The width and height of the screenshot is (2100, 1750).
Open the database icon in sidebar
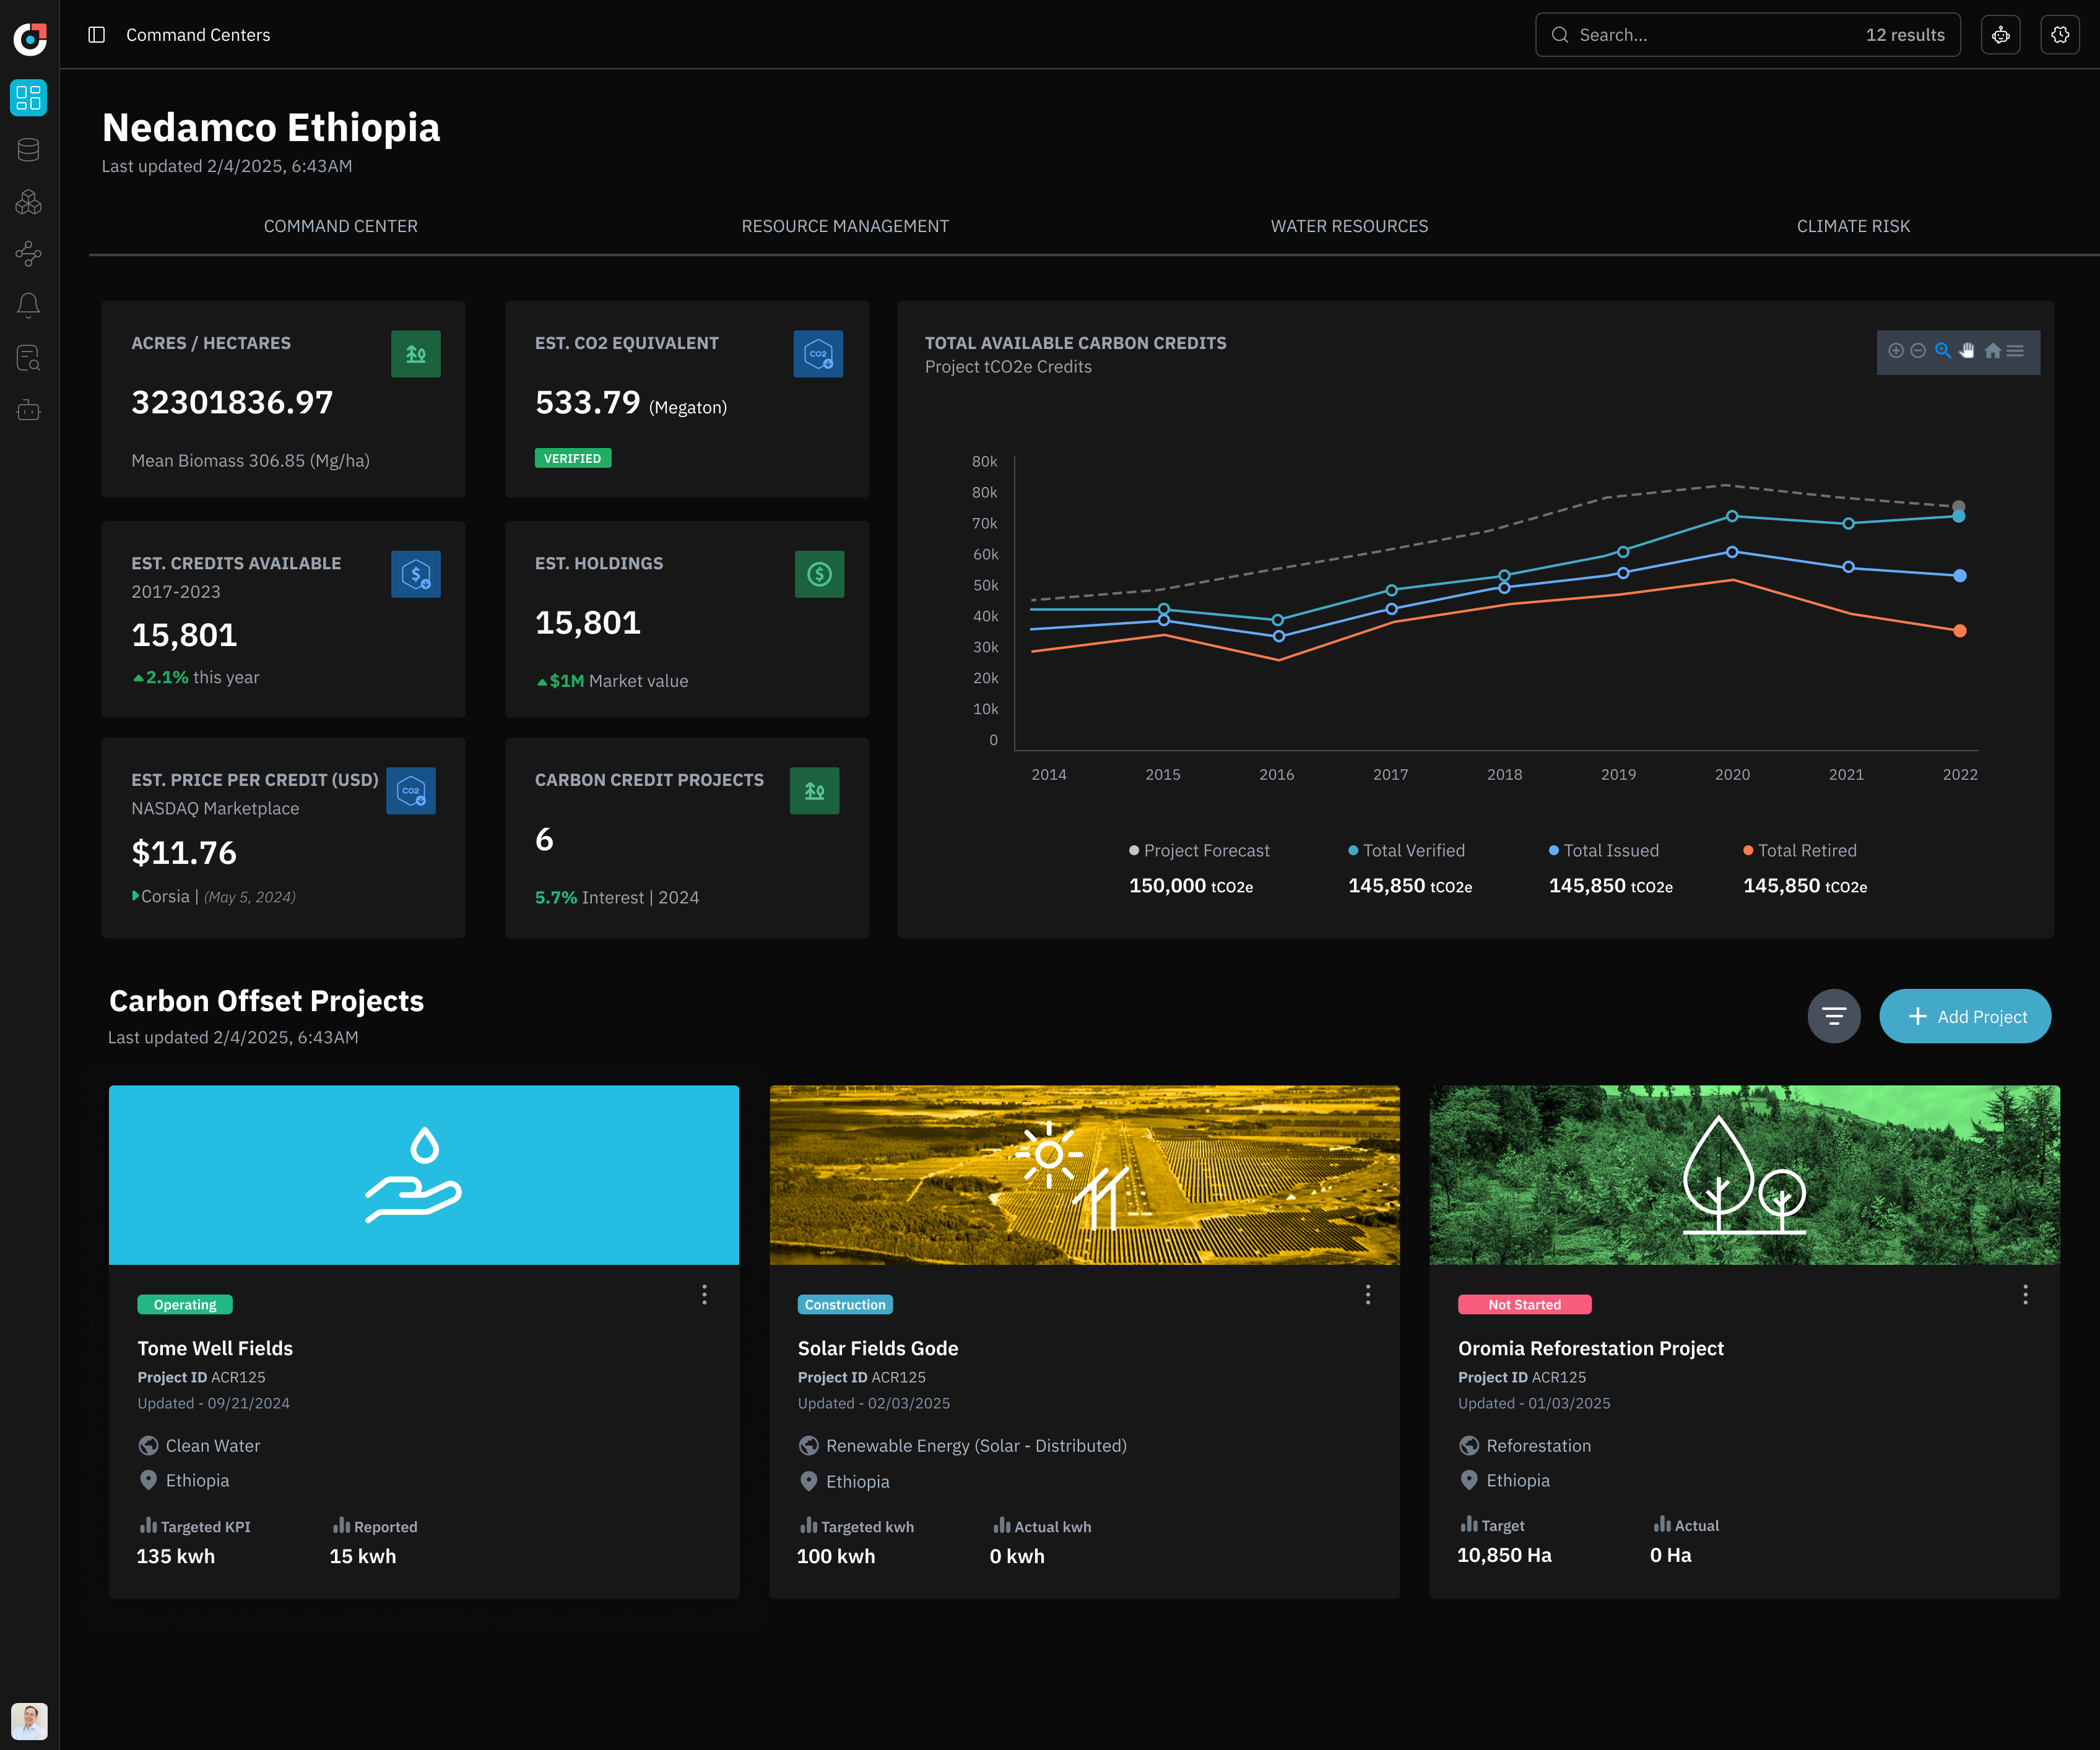click(x=29, y=150)
